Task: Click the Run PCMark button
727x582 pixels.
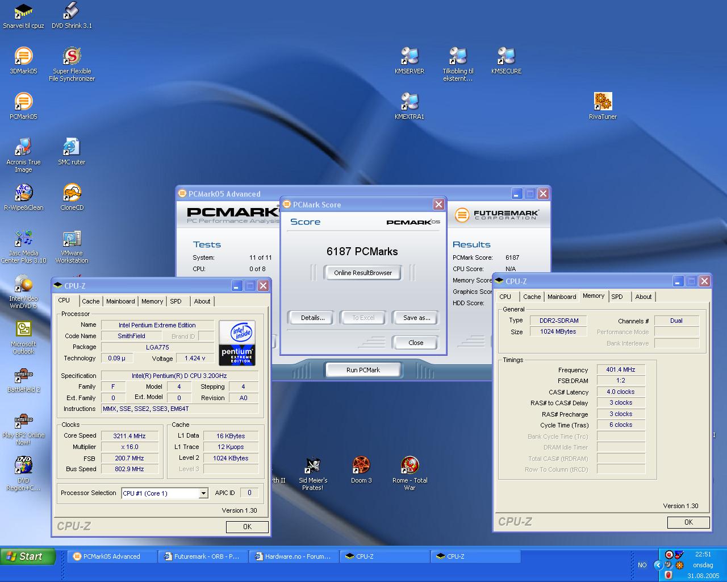Action: (x=363, y=370)
